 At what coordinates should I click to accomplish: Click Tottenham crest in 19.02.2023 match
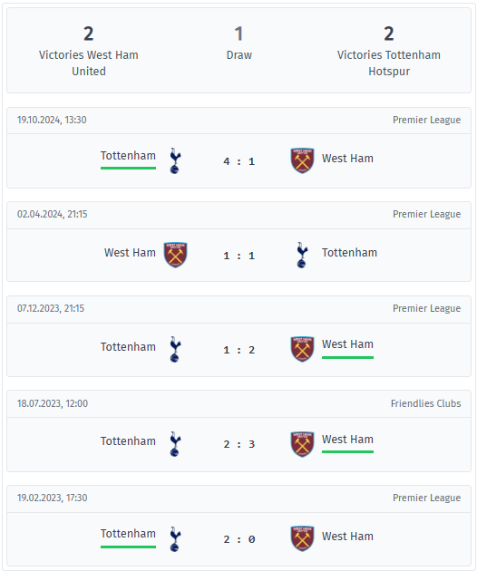pyautogui.click(x=175, y=538)
